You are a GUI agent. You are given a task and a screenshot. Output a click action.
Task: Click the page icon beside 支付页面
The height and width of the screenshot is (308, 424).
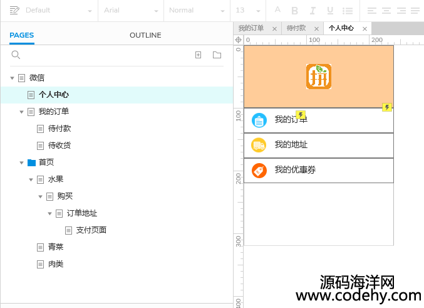point(68,230)
